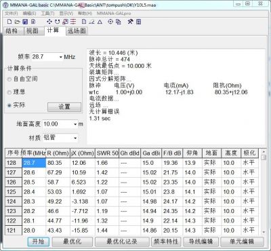Open the 工具(T) menu
The width and height of the screenshot is (271, 251).
click(47, 14)
